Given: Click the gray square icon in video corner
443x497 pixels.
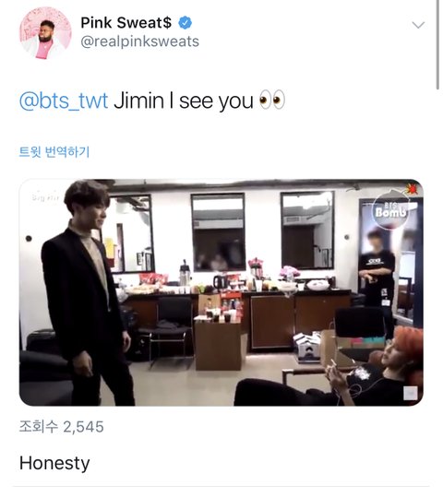Looking at the screenshot, I should pyautogui.click(x=411, y=393).
